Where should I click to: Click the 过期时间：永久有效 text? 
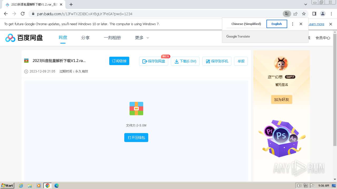pyautogui.click(x=74, y=71)
